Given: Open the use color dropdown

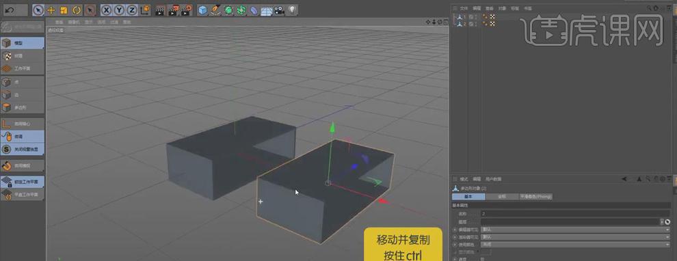Looking at the screenshot, I should [x=576, y=244].
